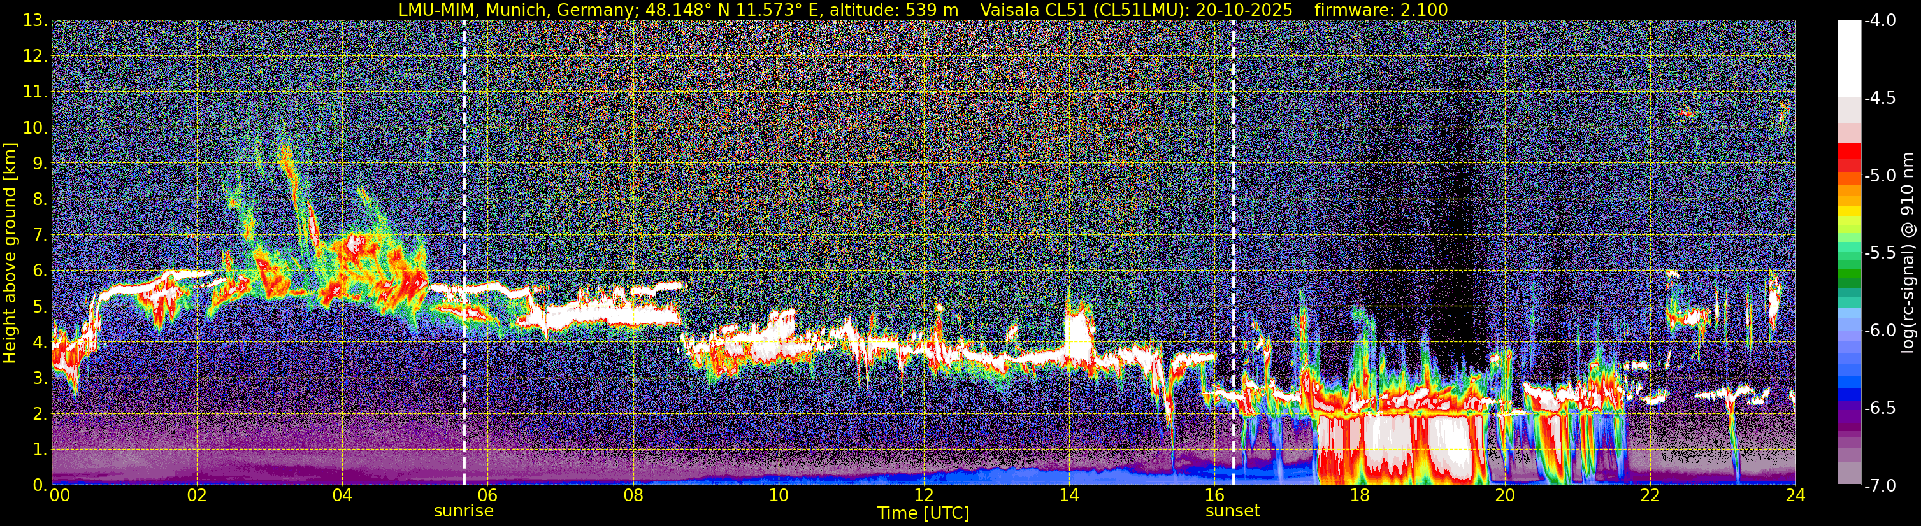This screenshot has height=526, width=1921.
Task: Click the "12." height axis tick label
Action: [x=36, y=56]
